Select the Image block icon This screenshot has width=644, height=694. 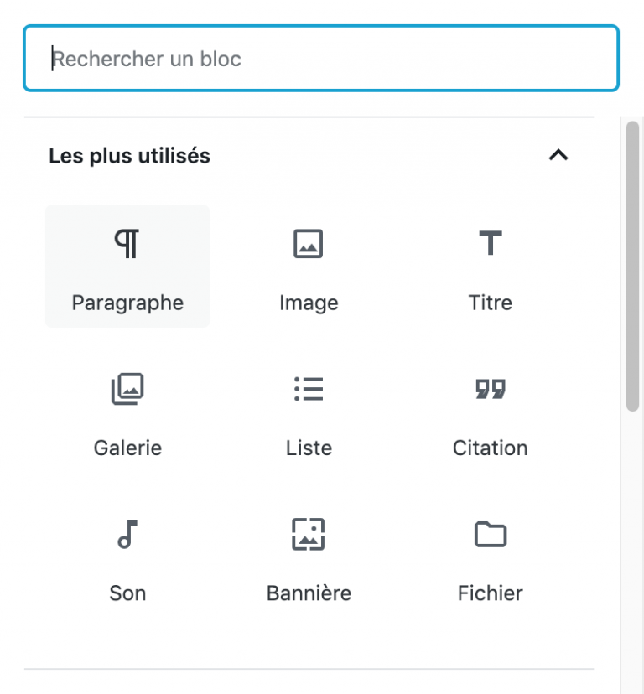[x=309, y=244]
